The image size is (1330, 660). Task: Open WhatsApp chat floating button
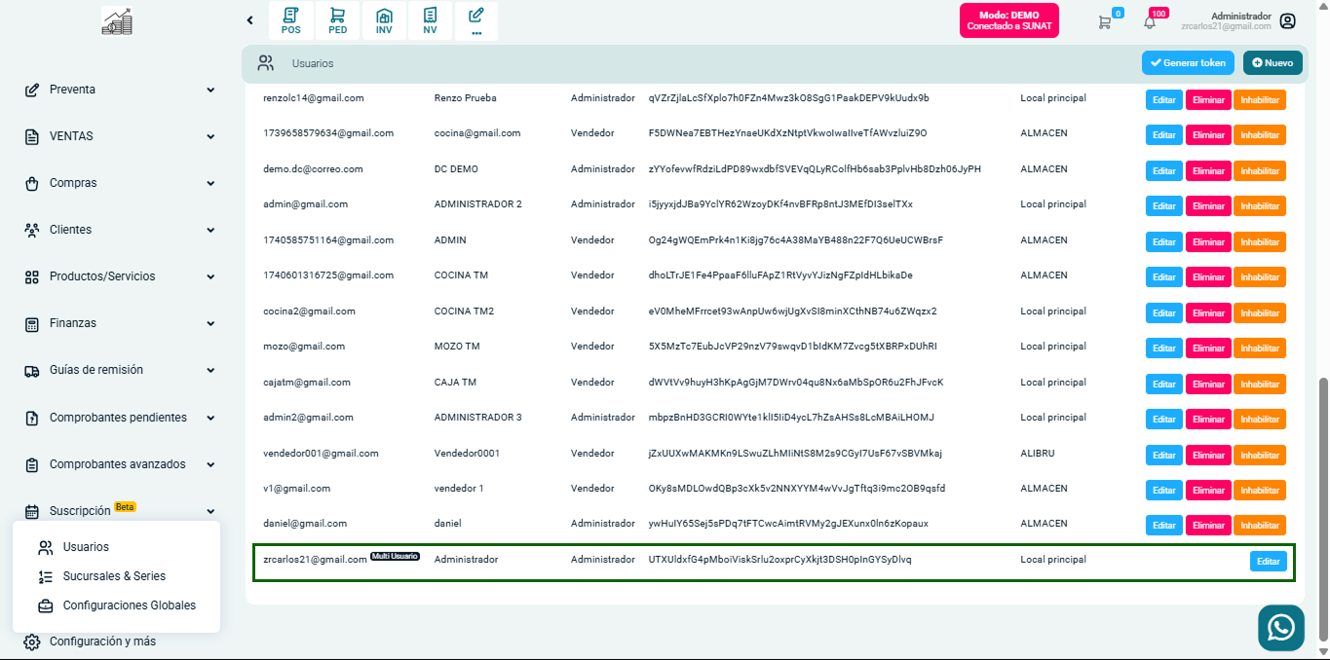pyautogui.click(x=1280, y=628)
